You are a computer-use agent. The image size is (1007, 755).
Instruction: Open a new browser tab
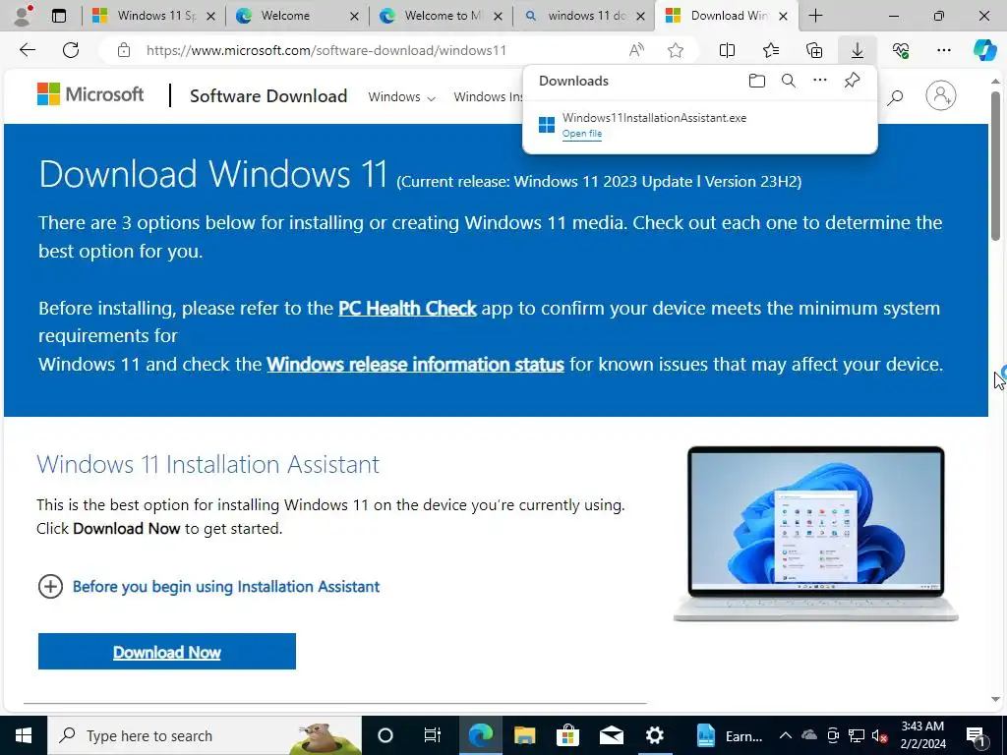tap(815, 16)
